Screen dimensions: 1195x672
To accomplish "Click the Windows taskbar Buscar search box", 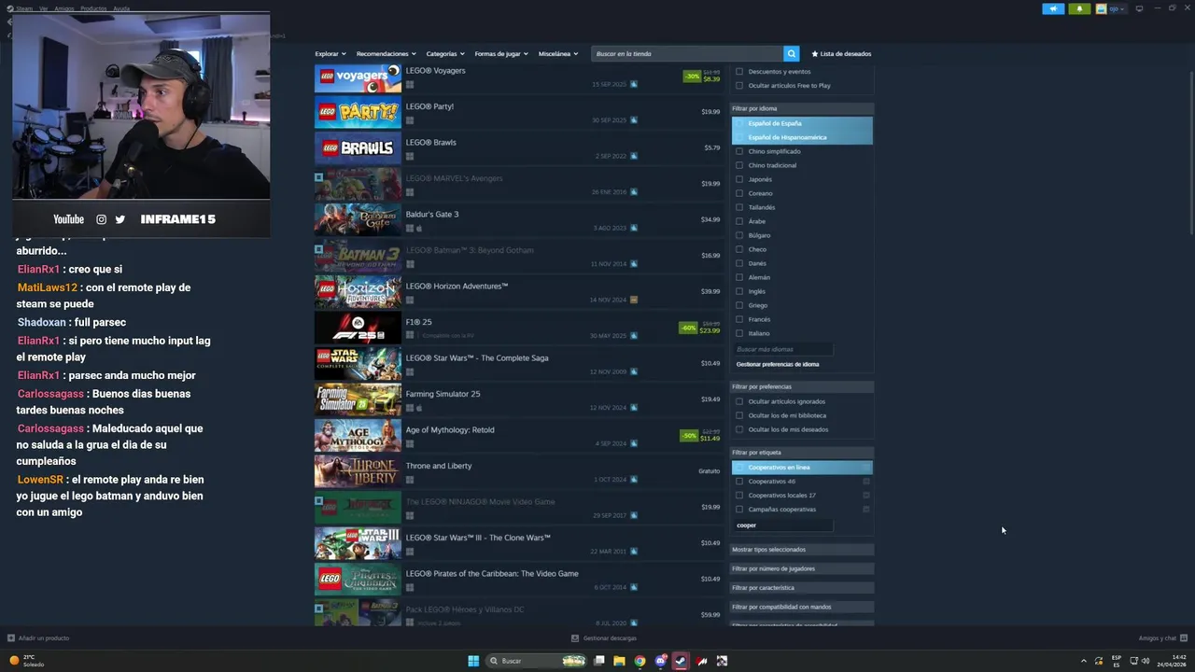I will 537,661.
